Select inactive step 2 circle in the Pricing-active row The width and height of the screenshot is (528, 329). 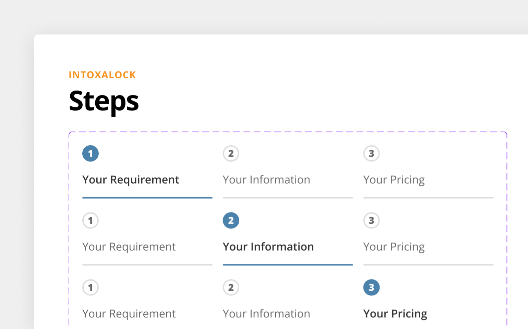231,288
